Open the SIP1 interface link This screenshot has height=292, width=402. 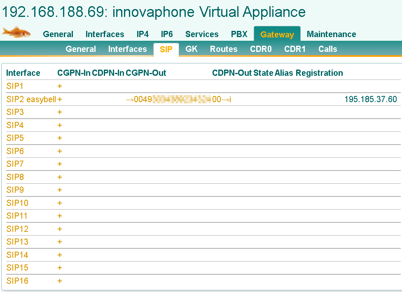[x=15, y=86]
